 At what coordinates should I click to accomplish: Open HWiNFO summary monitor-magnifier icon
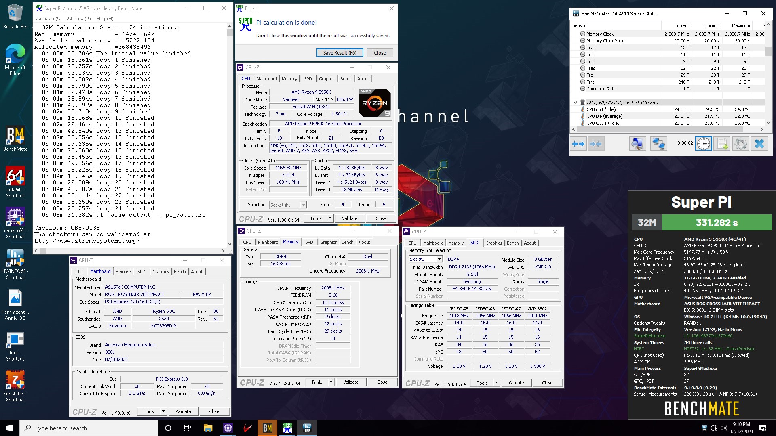point(637,144)
